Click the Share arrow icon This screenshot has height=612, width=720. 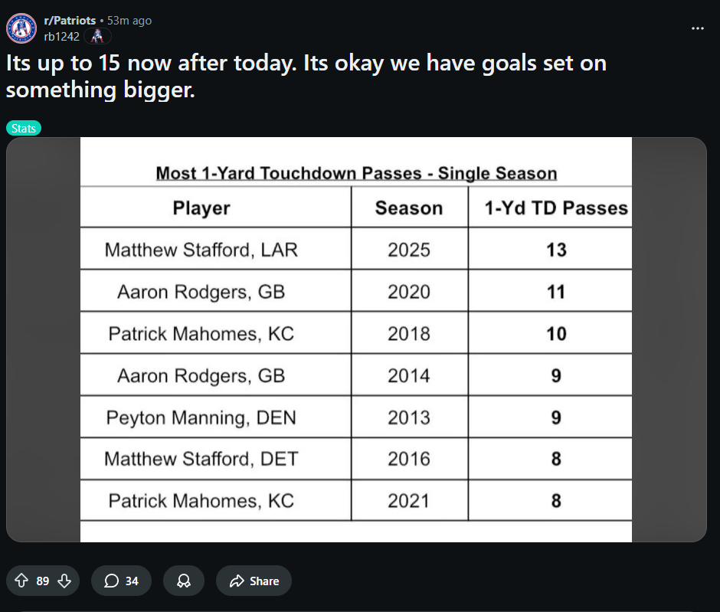point(237,581)
